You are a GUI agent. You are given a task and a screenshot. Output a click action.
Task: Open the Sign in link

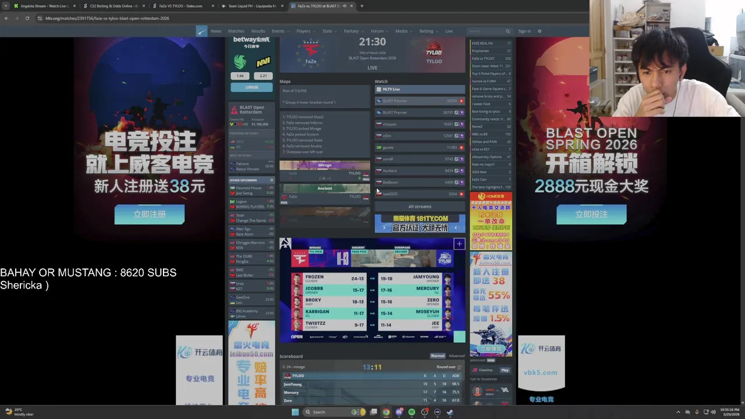[x=524, y=31]
